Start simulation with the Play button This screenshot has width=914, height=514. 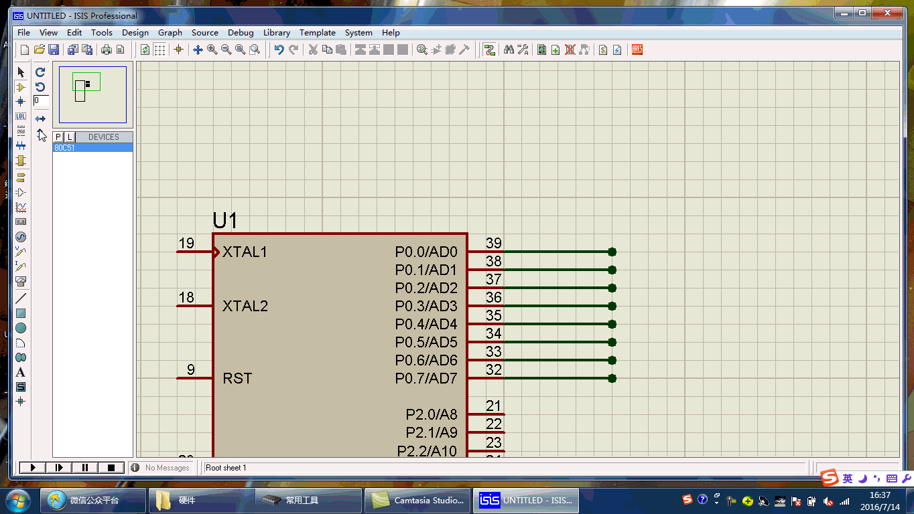32,468
